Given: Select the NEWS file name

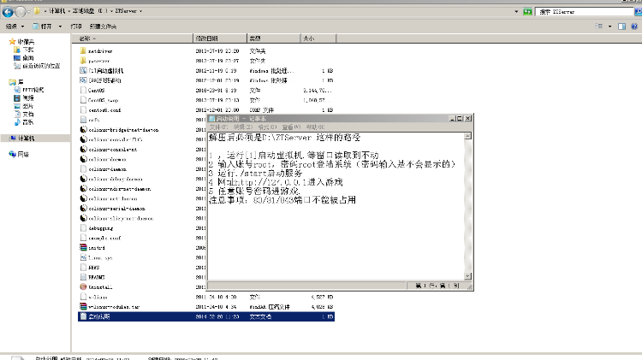Looking at the screenshot, I should point(94,267).
